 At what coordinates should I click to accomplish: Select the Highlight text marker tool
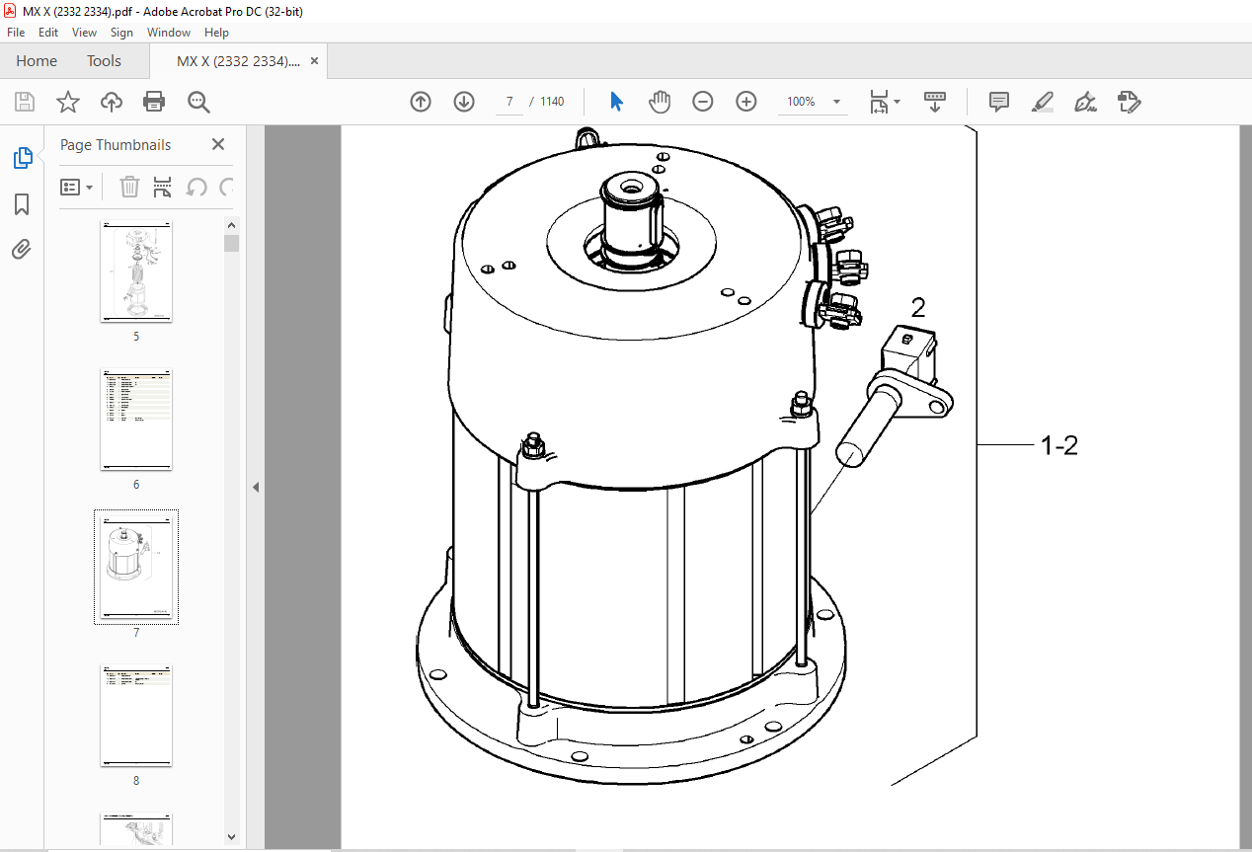click(x=1042, y=102)
